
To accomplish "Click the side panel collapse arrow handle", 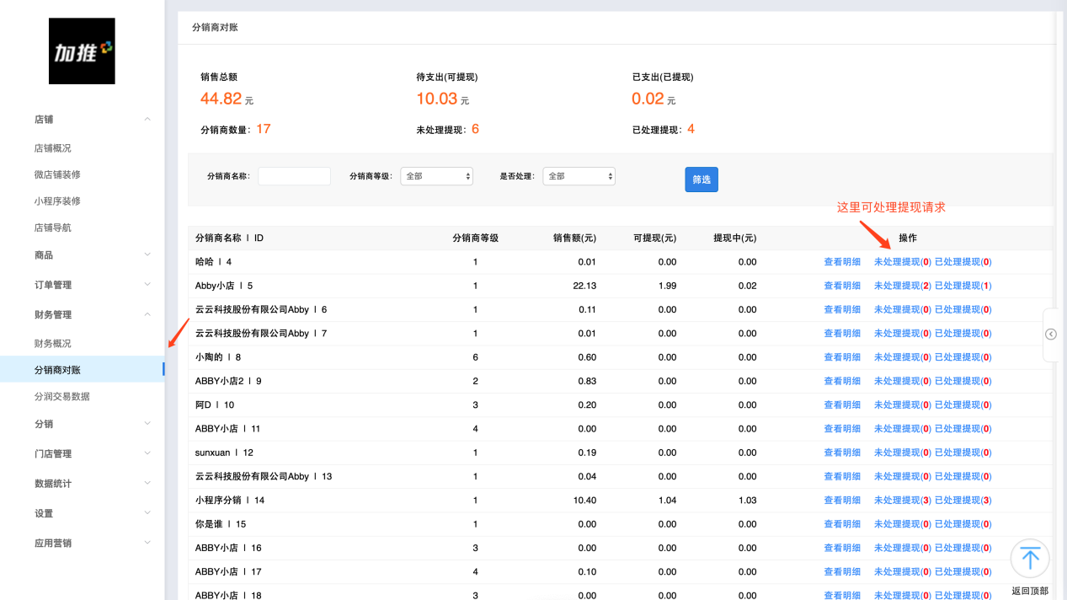I will [1051, 335].
